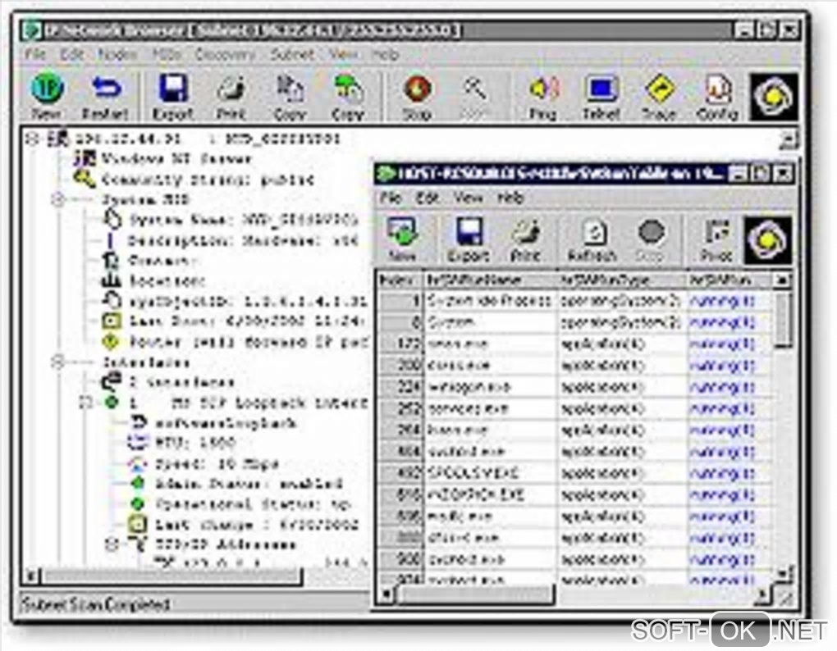Select the Last Boot tree row
Screen dimensions: 837x651
tap(247, 321)
